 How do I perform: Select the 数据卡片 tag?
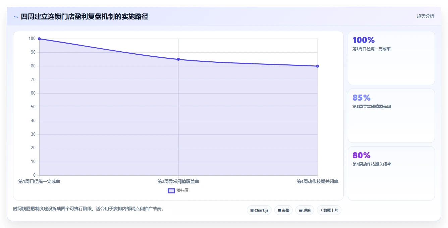point(329,210)
